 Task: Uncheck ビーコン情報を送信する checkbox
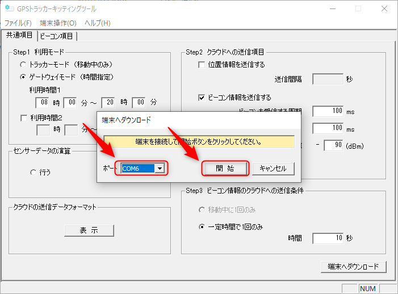202,98
